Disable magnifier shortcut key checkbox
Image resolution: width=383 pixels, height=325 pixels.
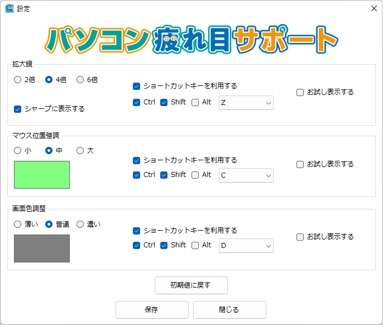tap(136, 86)
